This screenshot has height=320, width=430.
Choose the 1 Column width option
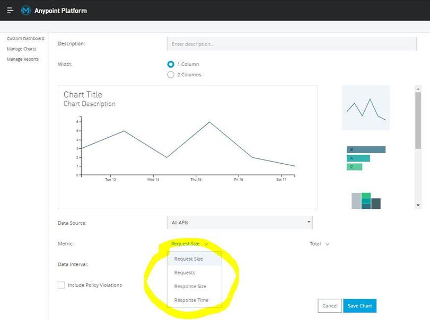[171, 64]
